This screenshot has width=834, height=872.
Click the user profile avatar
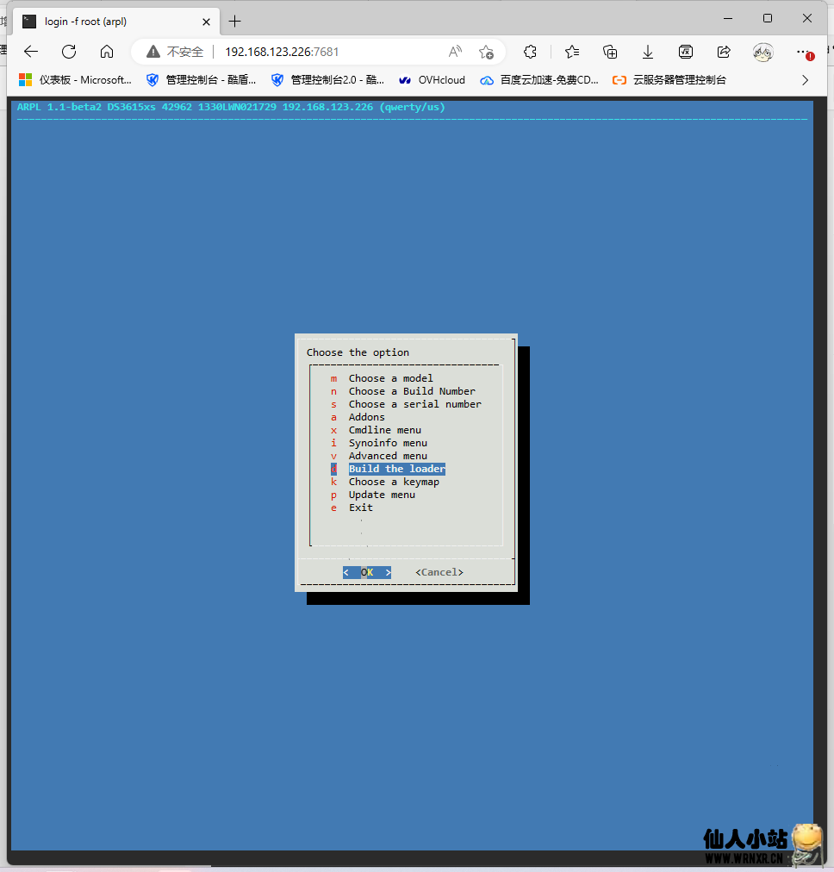[762, 52]
